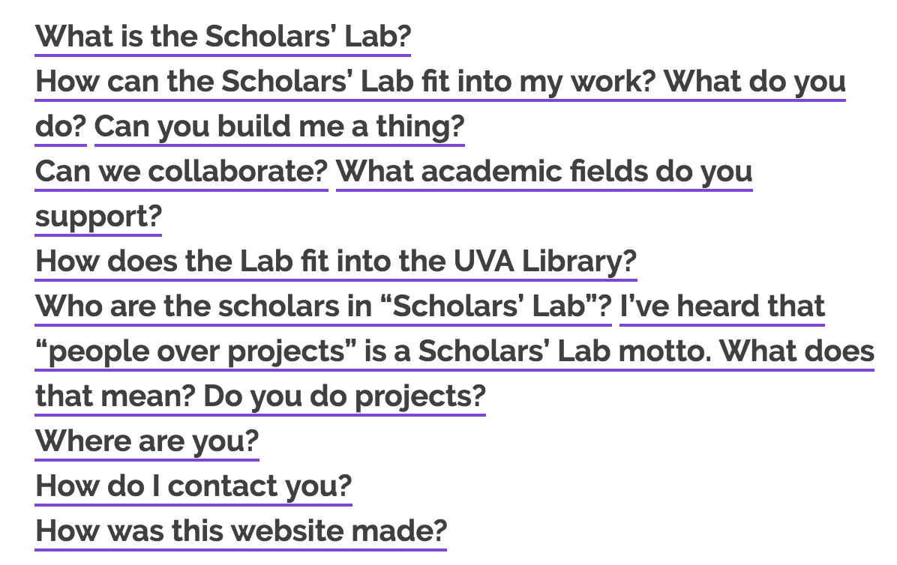897x565 pixels.
Task: Click the wrapped word 'support?'
Action: click(x=98, y=216)
